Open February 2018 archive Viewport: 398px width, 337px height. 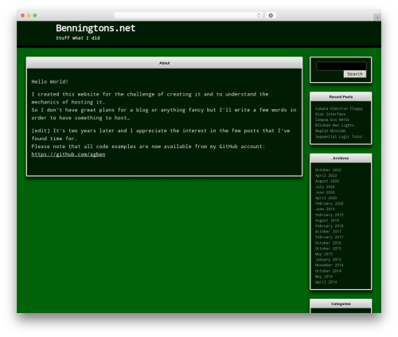329,226
